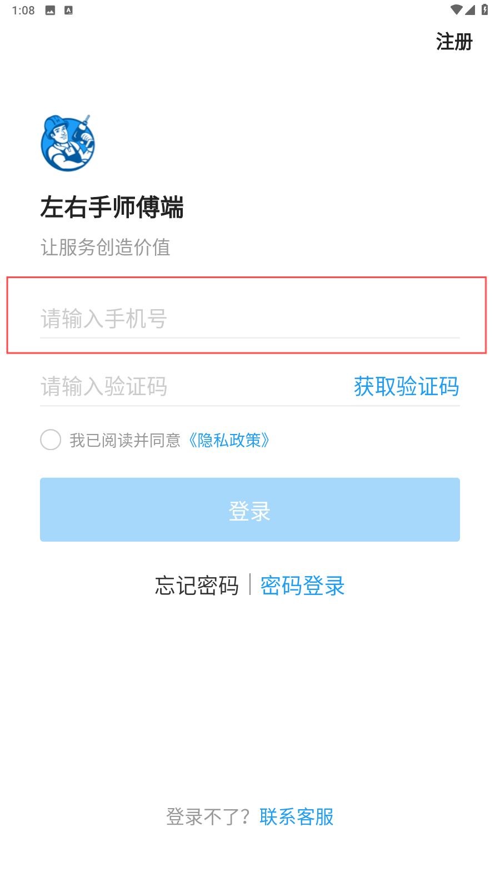Check the privacy policy agreement circle
The width and height of the screenshot is (500, 888).
pos(51,440)
